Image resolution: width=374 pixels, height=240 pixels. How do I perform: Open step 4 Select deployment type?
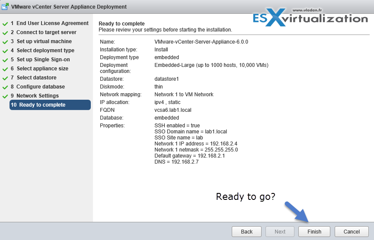(43, 50)
